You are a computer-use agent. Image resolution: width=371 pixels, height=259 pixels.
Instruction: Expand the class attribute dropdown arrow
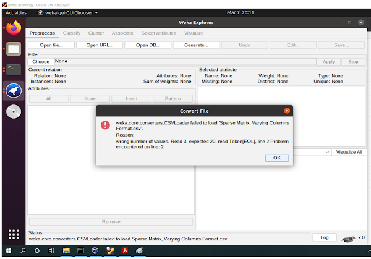pos(327,152)
